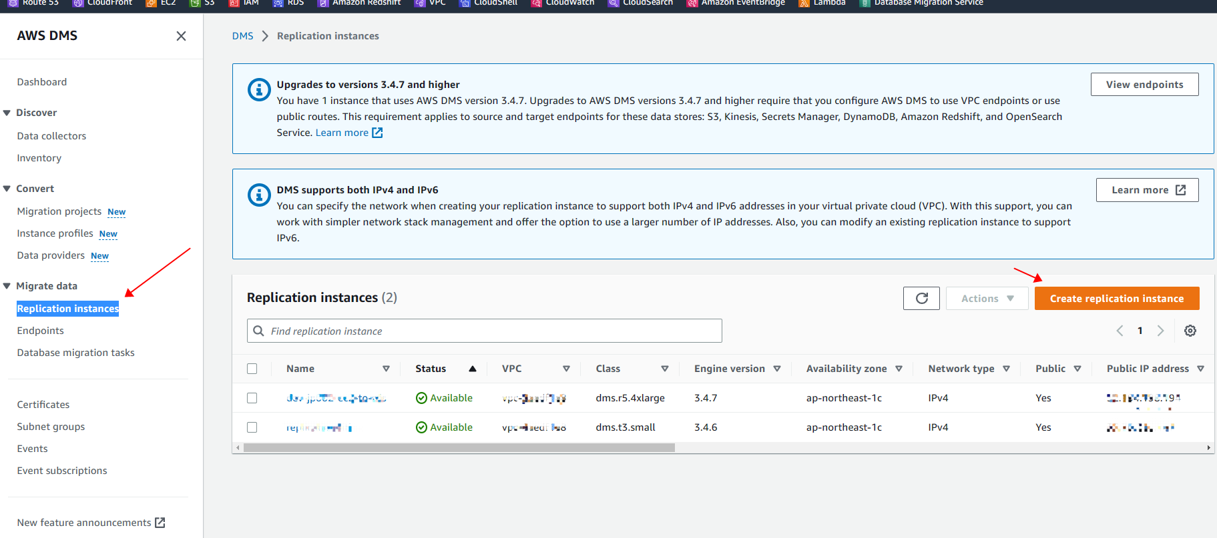Viewport: 1217px width, 538px height.
Task: Sort table by Public IP address column arrow
Action: point(1200,369)
